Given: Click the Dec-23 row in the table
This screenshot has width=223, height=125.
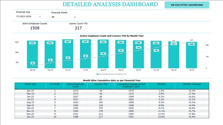Looking at the screenshot, I should pyautogui.click(x=112, y=114).
